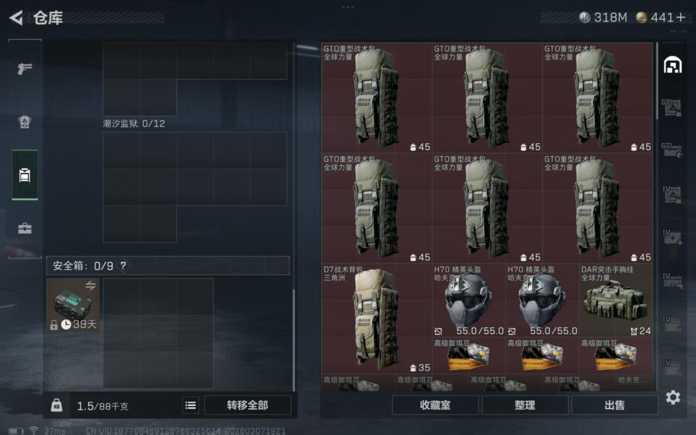696x435 pixels.
Task: Select the pistol weapons category icon
Action: [25, 68]
